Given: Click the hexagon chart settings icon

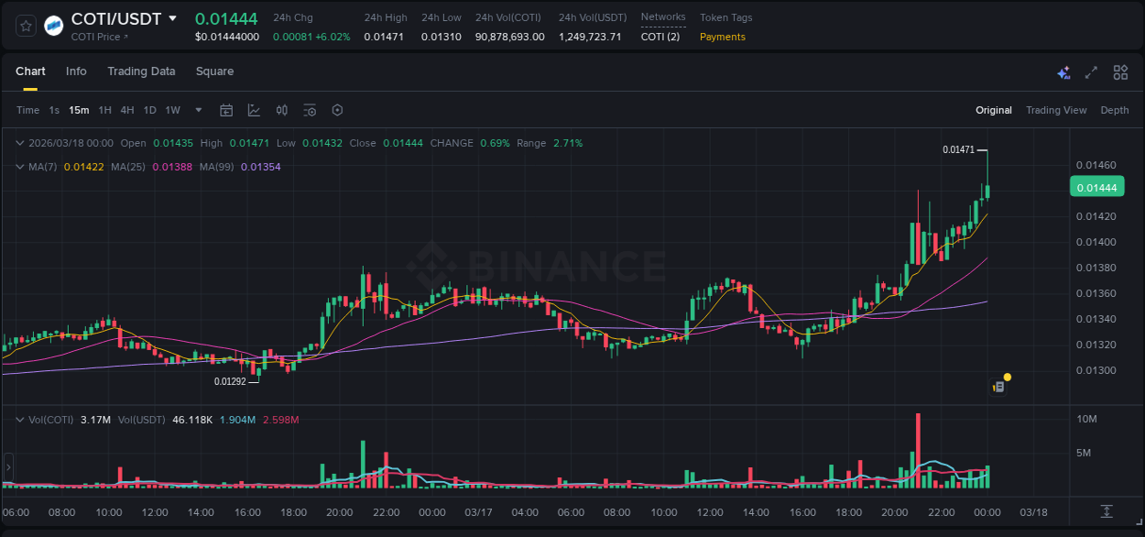Looking at the screenshot, I should coord(337,110).
